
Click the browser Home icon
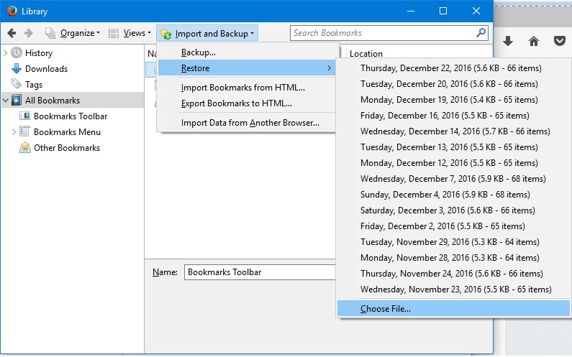(x=534, y=42)
